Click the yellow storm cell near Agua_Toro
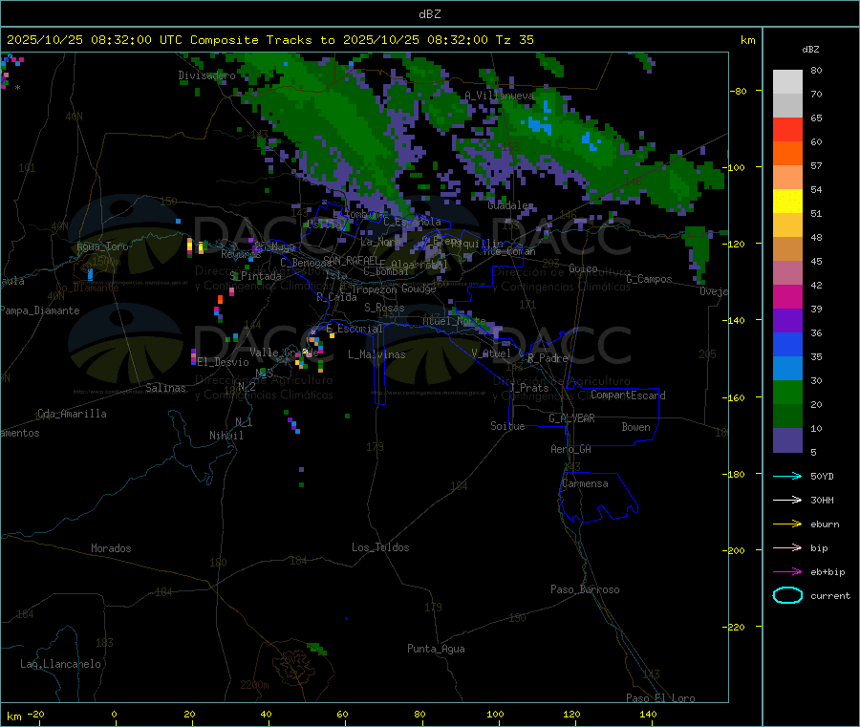The image size is (860, 727). [190, 246]
